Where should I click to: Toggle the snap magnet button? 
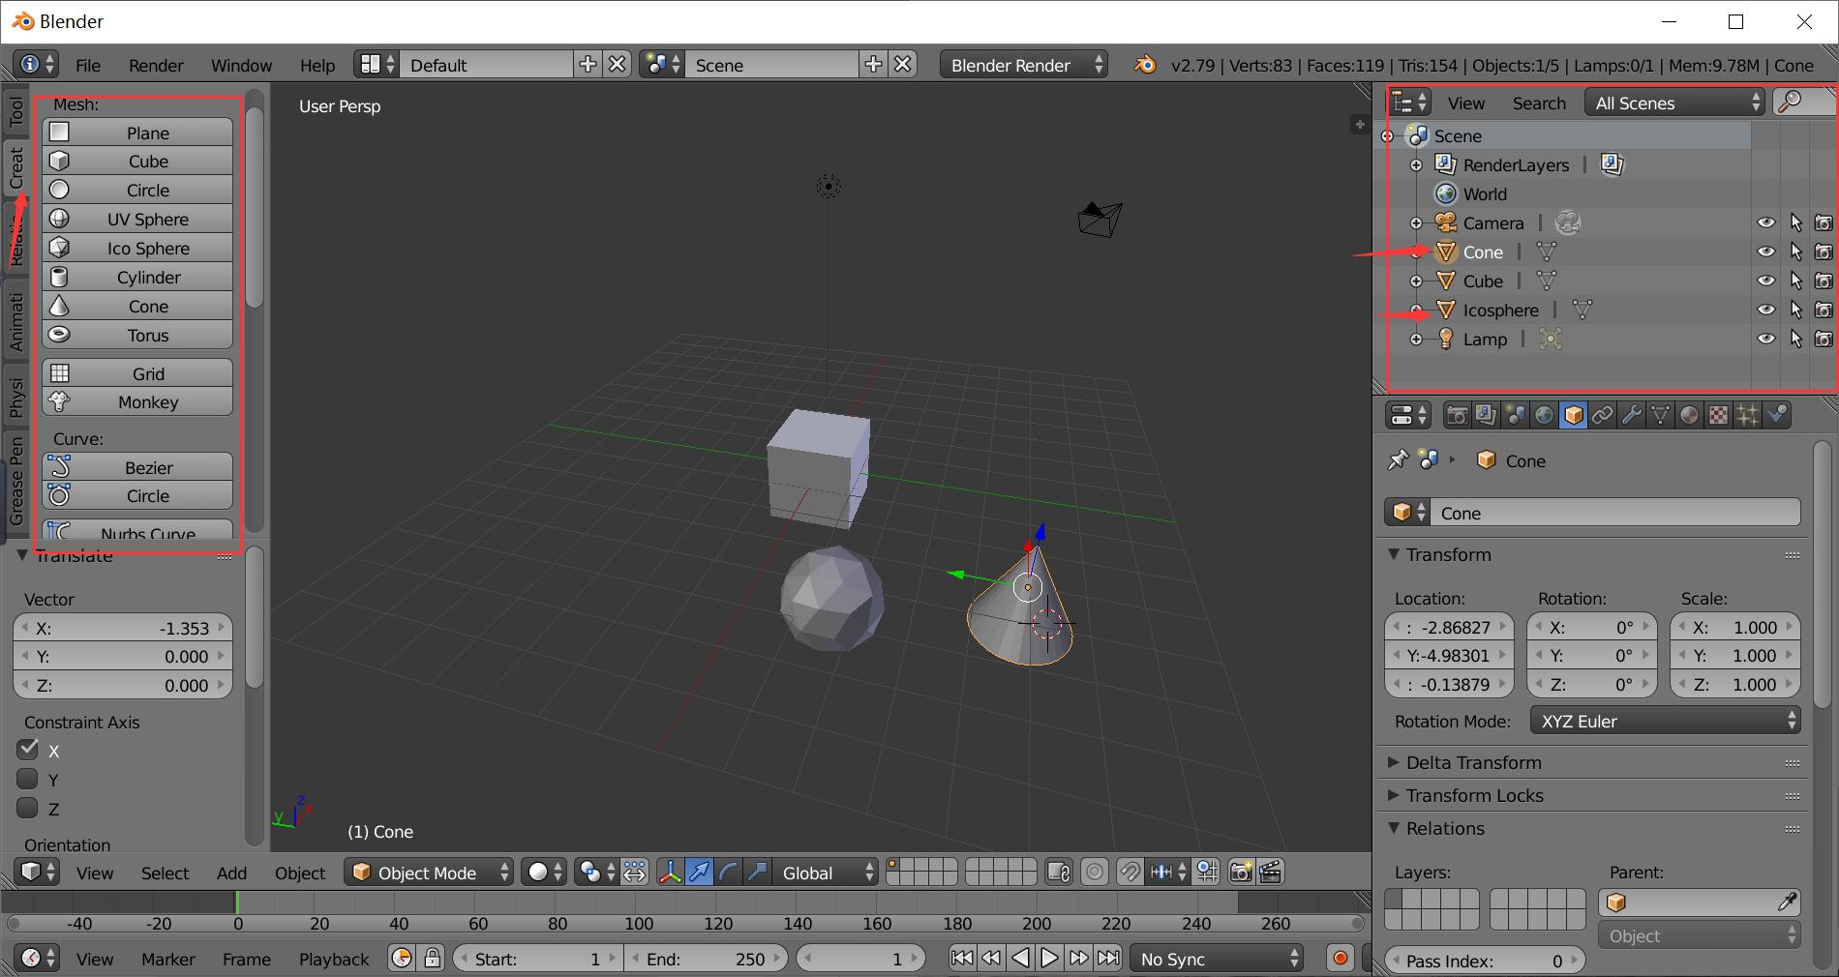pos(1129,873)
